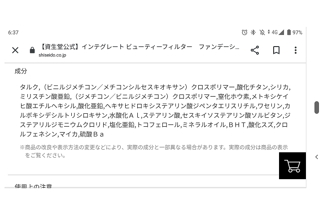Image resolution: width=323 pixels, height=215 pixels.
Task: Tap the lock icon for site security
Action: (x=32, y=50)
